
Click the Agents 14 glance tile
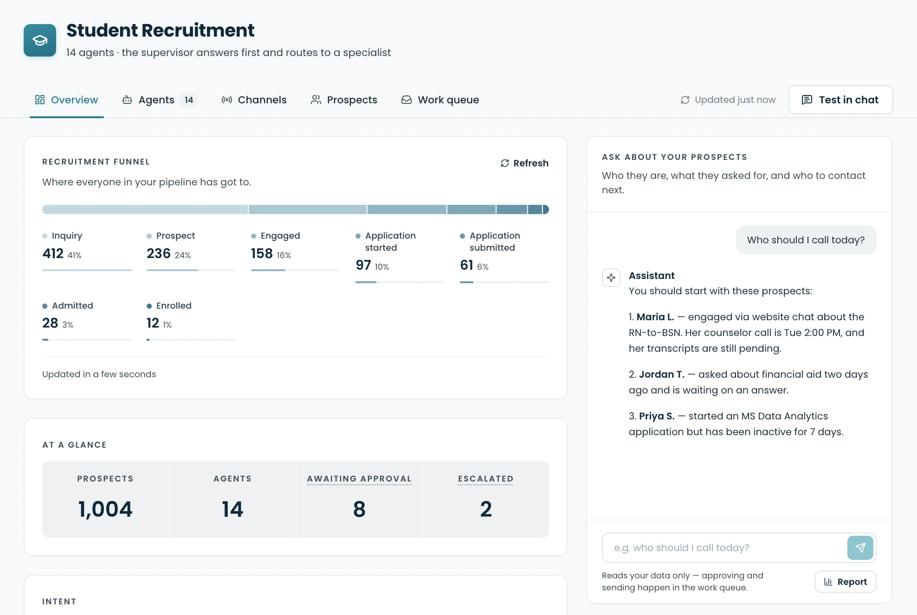coord(232,499)
